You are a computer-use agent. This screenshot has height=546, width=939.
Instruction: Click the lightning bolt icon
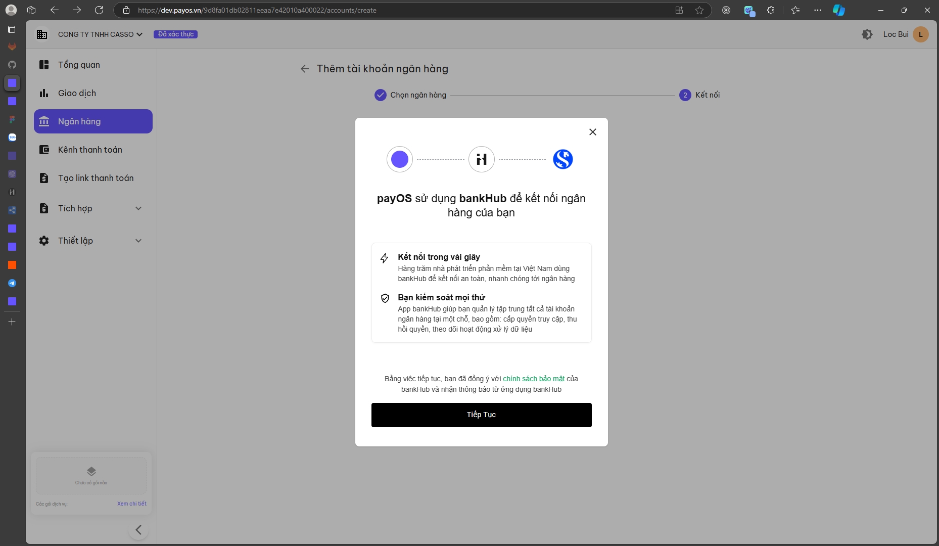(x=385, y=258)
